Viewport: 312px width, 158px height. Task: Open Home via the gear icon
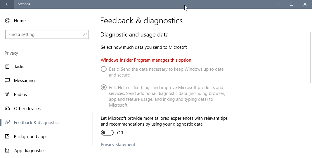7,20
